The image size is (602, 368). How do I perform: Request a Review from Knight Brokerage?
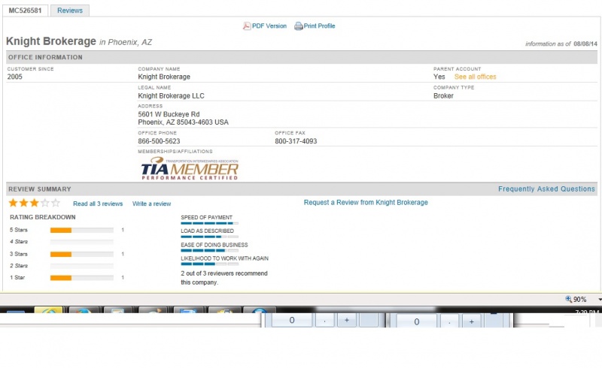pyautogui.click(x=366, y=203)
